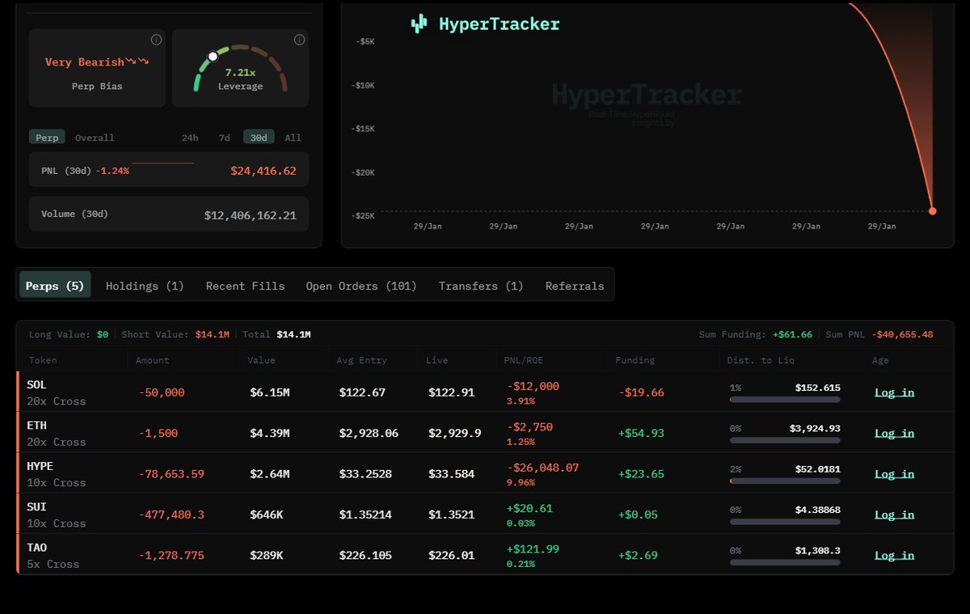Click HYPE PNL -$26,048.07
Viewport: 970px width, 614px height.
(542, 468)
